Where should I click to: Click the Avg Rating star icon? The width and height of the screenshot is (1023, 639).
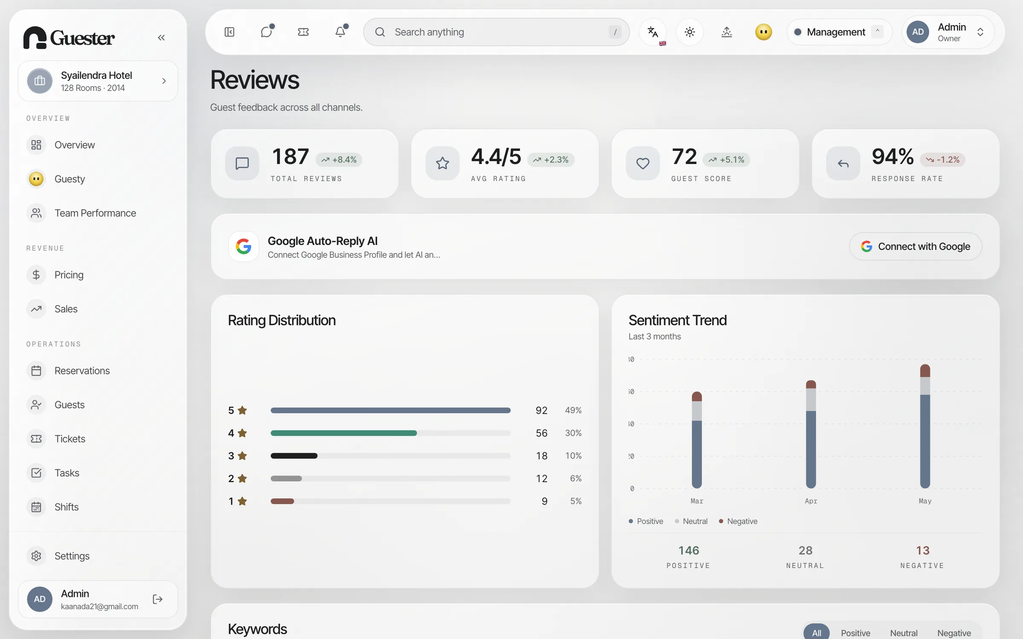point(442,163)
